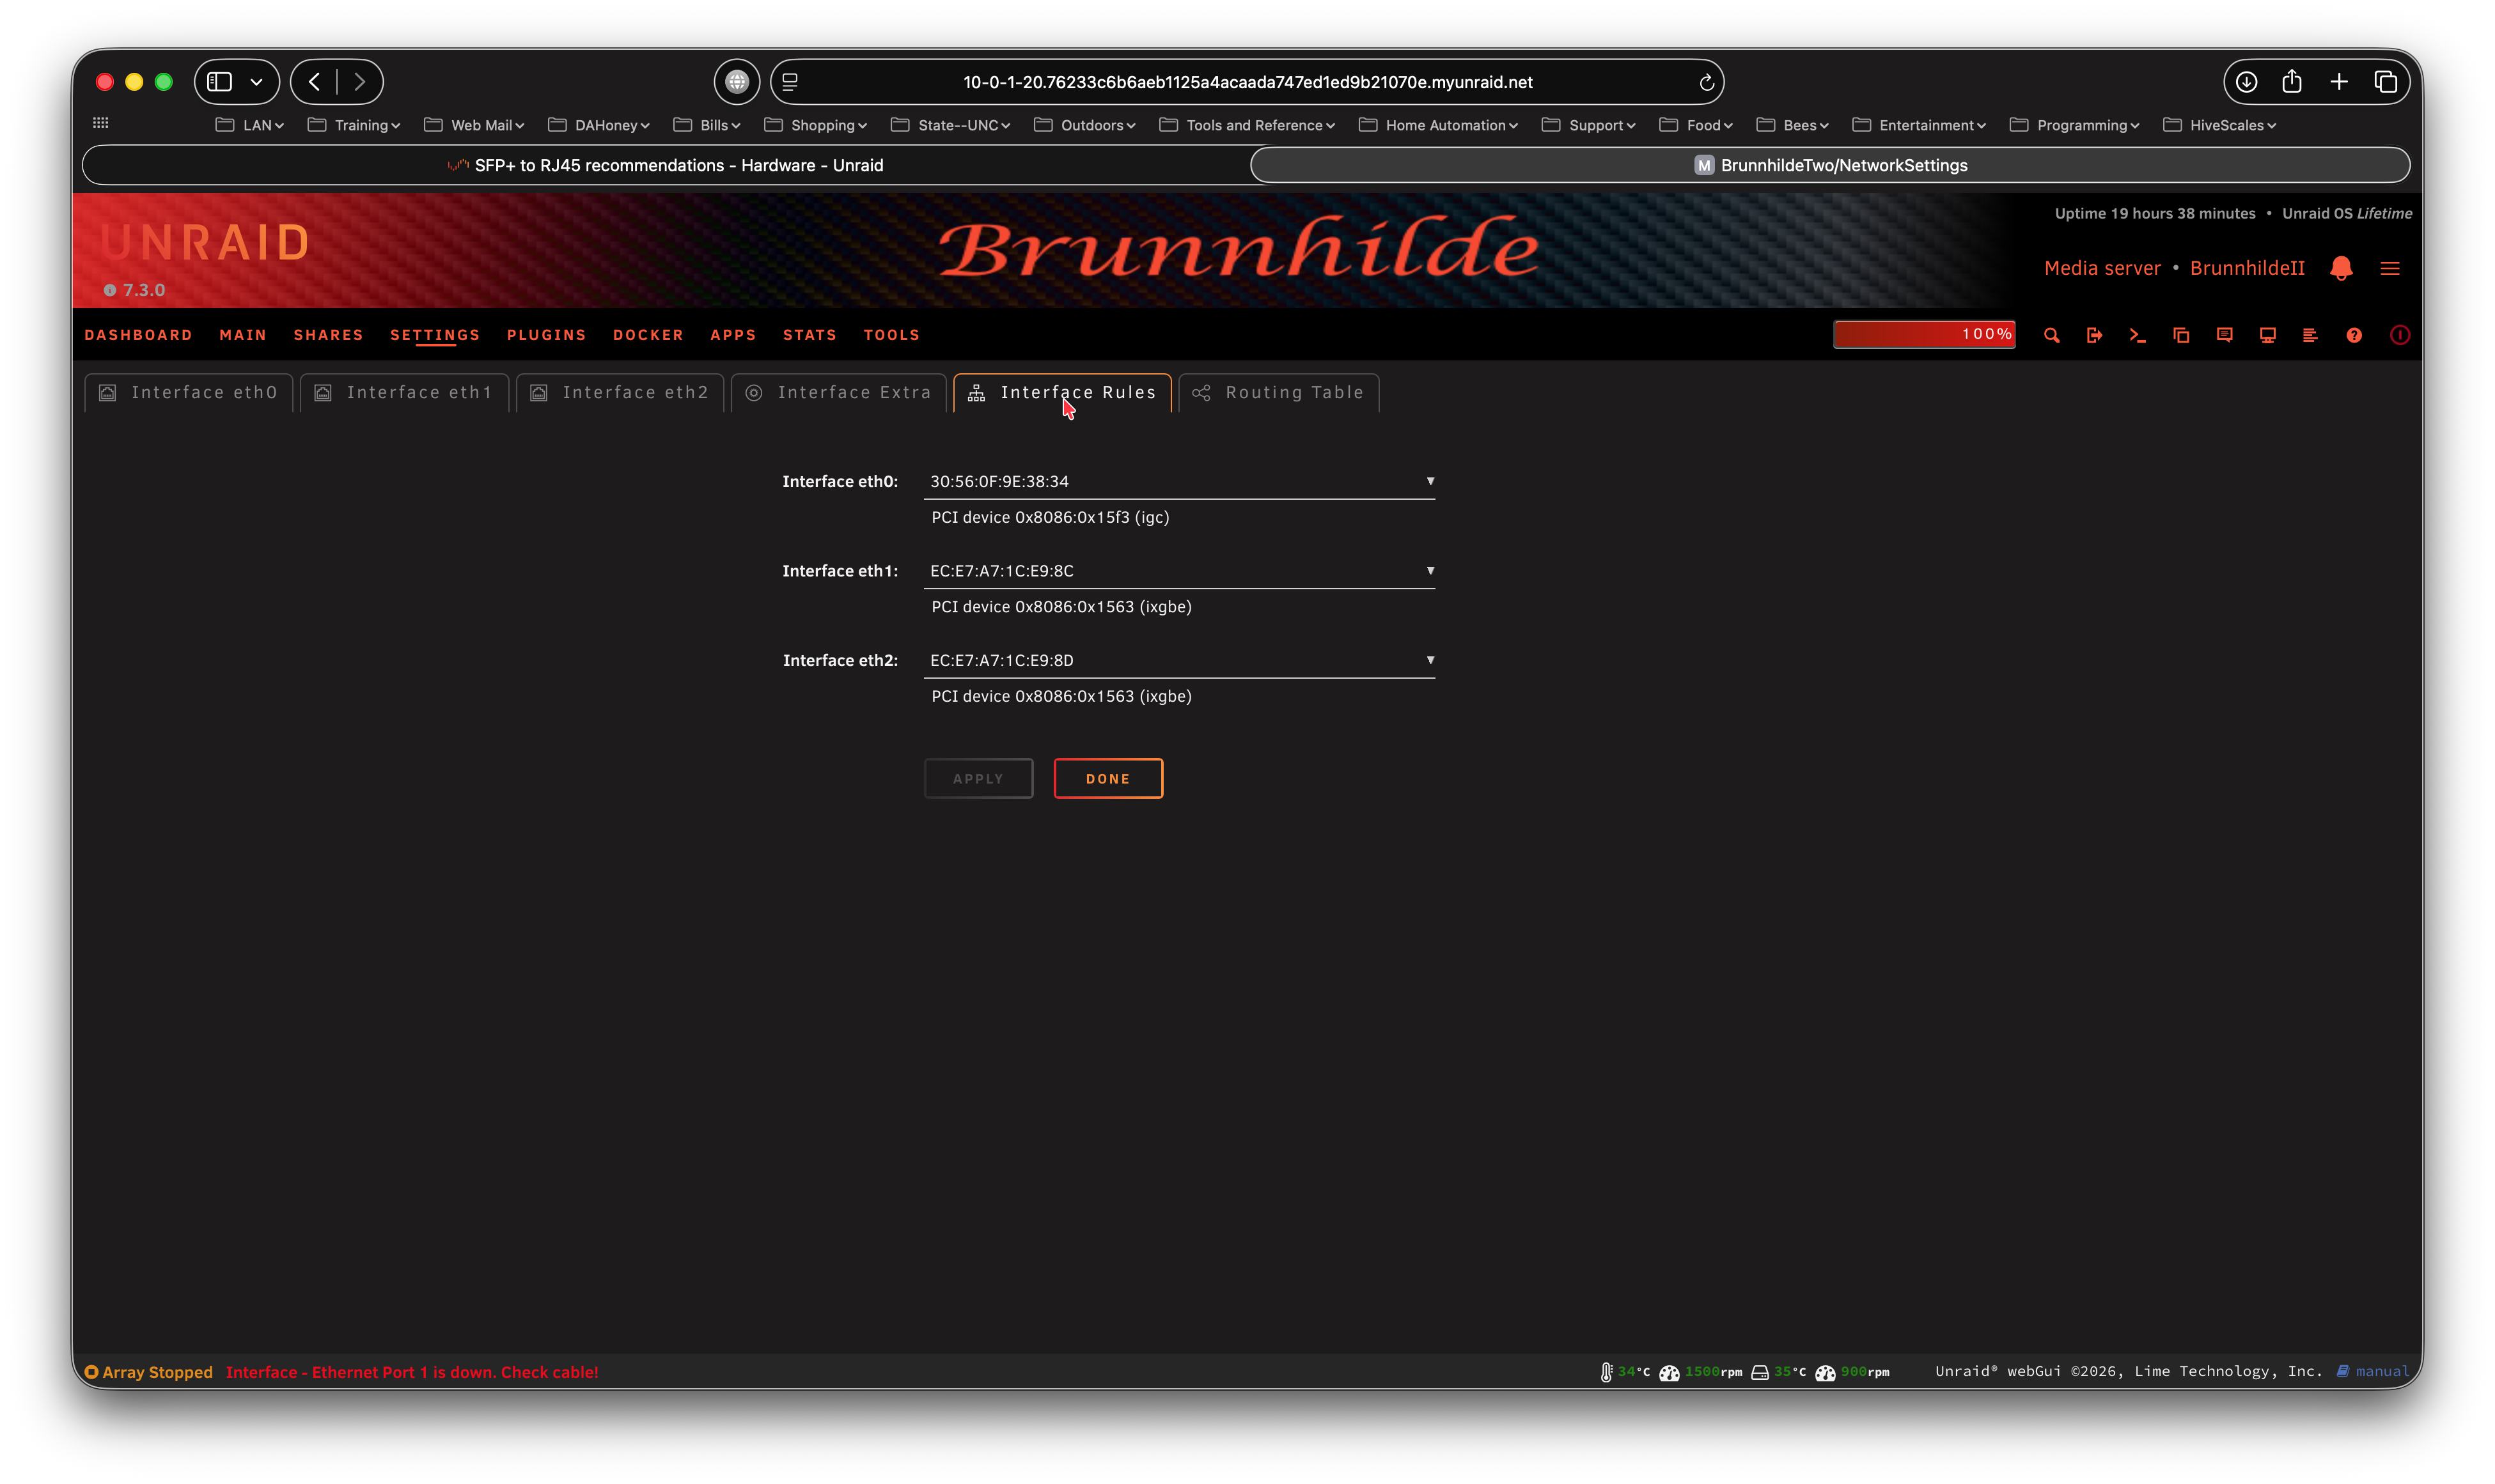Viewport: 2495px width, 1484px height.
Task: Toggle the Safari sidebar icon
Action: [219, 82]
